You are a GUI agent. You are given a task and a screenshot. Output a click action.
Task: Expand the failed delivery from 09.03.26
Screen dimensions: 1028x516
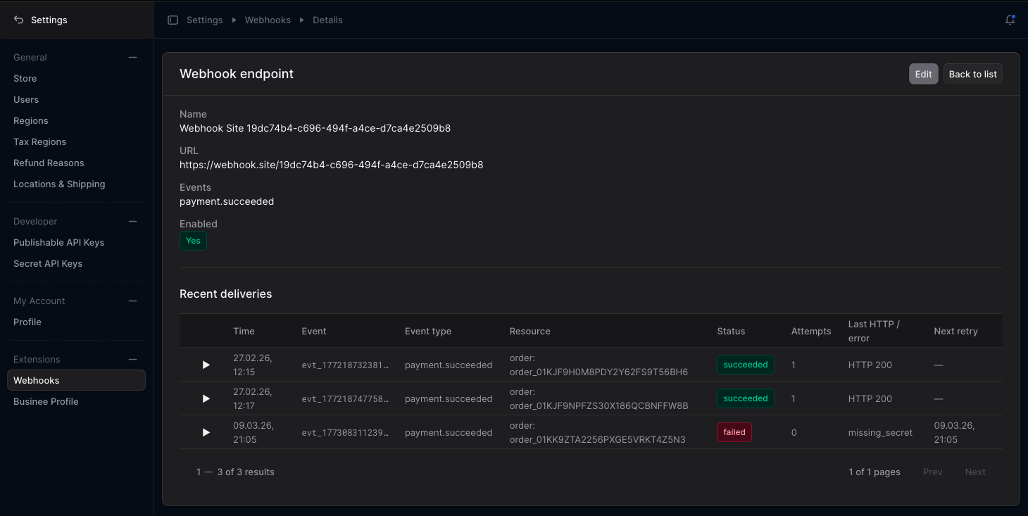pyautogui.click(x=206, y=432)
